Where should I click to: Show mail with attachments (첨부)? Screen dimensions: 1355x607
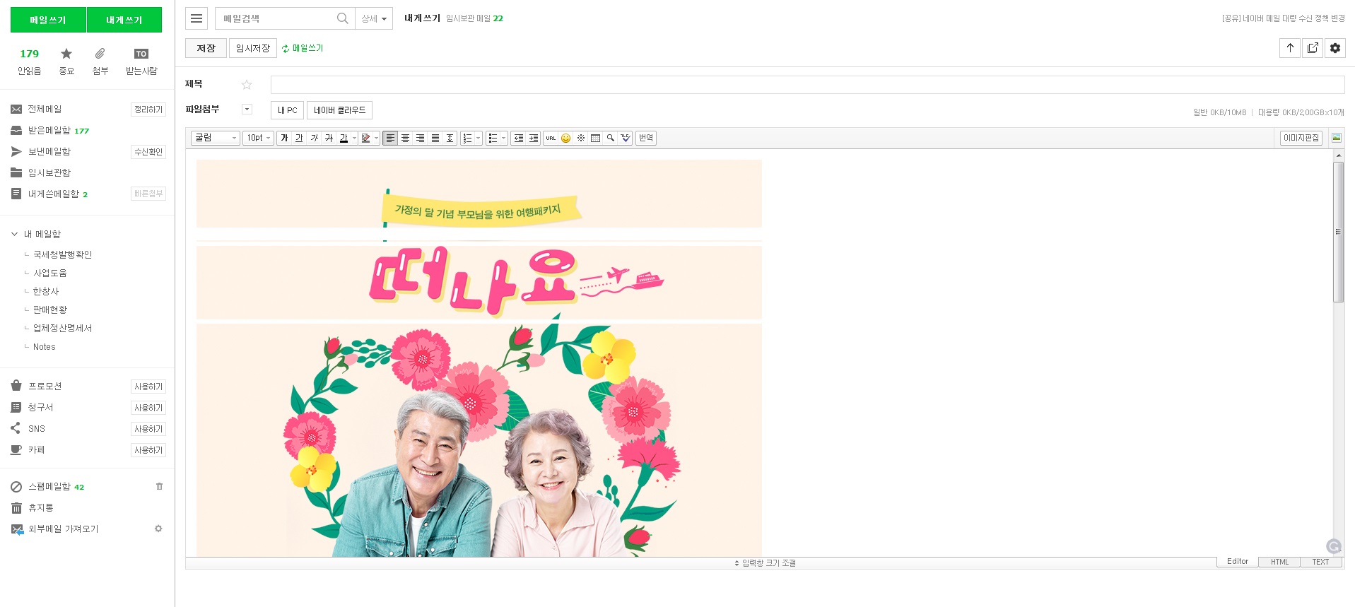pos(100,61)
